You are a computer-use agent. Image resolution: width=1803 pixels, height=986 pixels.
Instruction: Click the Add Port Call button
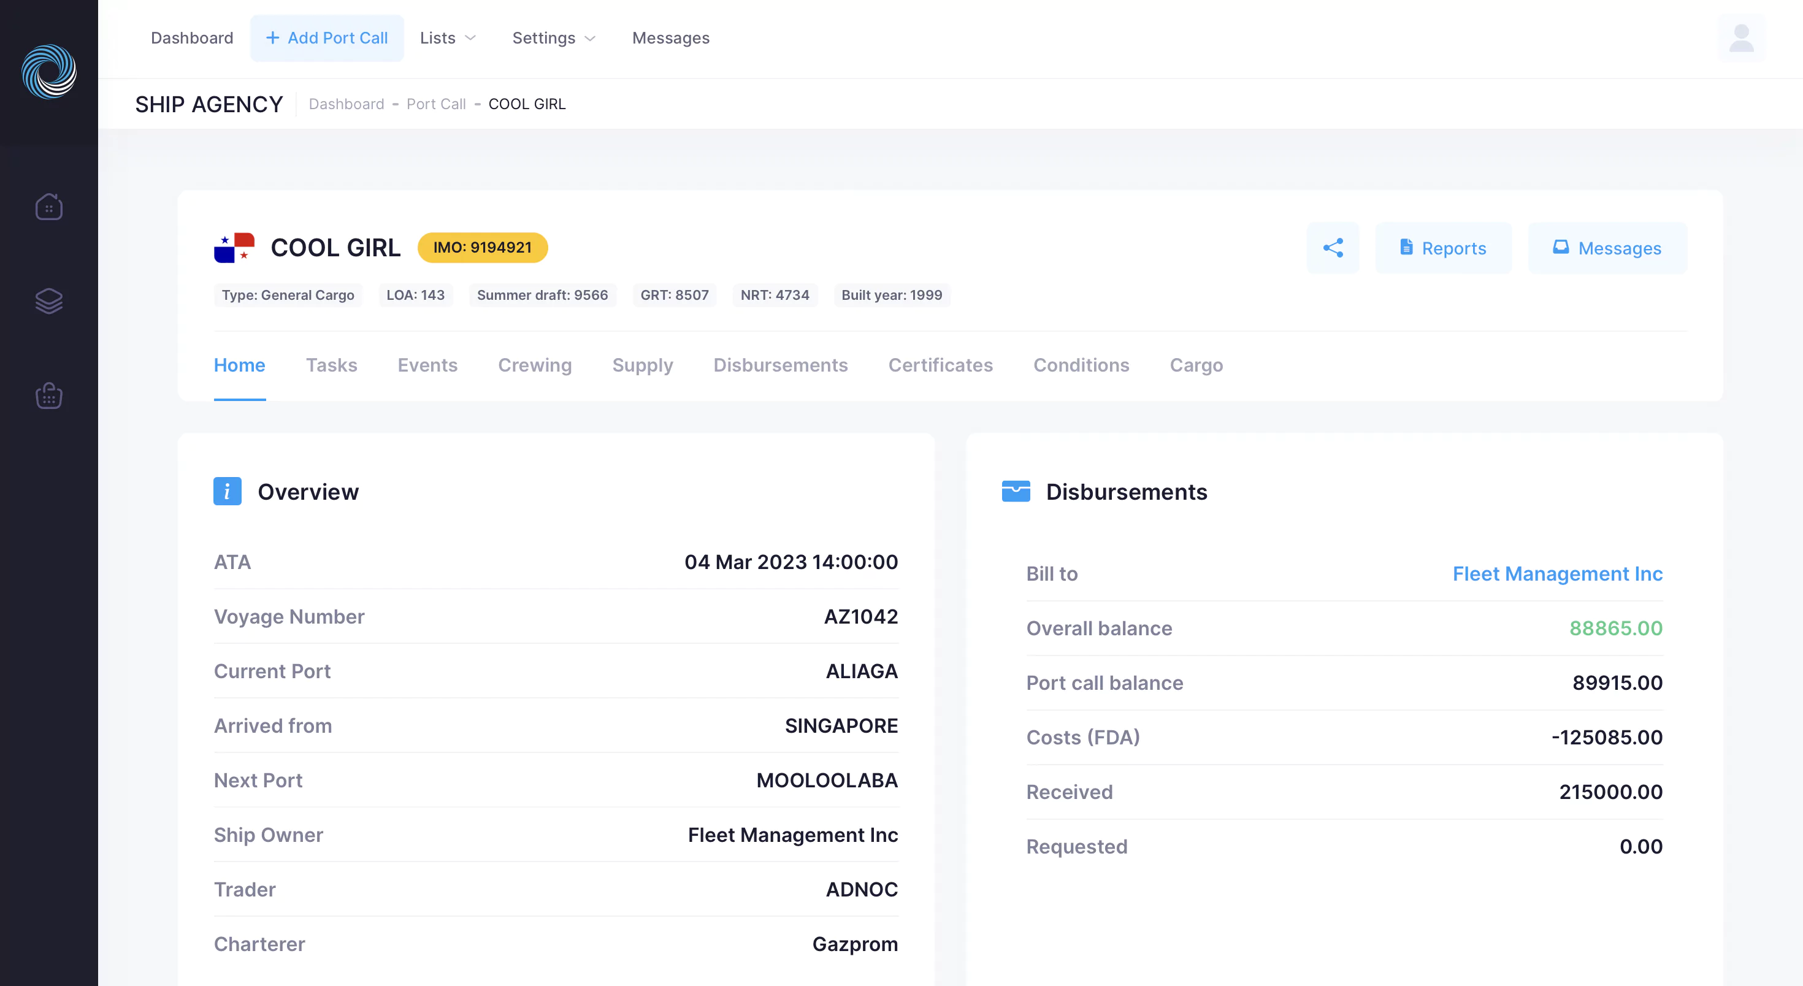coord(327,38)
